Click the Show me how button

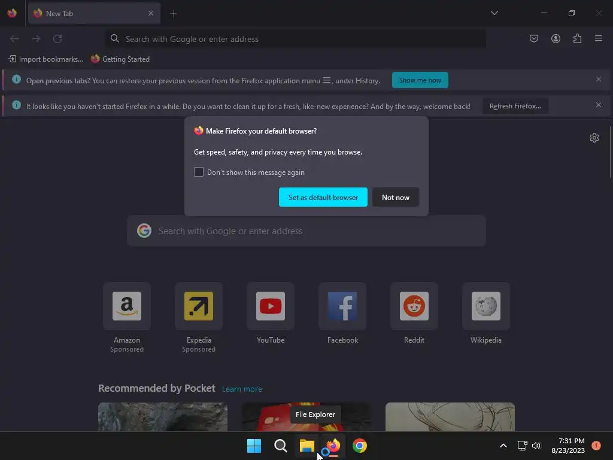pyautogui.click(x=420, y=80)
